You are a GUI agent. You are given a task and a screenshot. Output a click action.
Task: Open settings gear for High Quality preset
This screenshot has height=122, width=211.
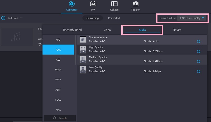coord(199,51)
